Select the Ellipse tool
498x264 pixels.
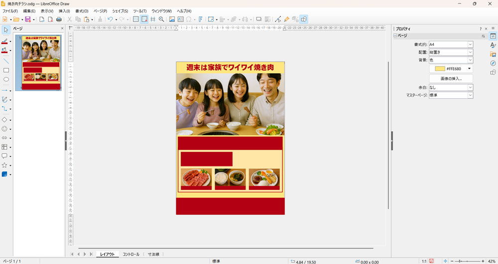(6, 80)
